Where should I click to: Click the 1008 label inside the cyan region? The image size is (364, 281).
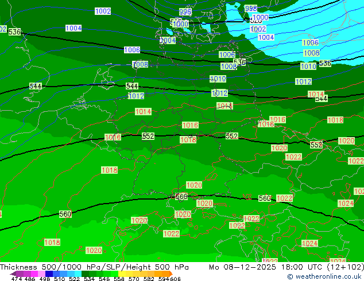pos(312,53)
